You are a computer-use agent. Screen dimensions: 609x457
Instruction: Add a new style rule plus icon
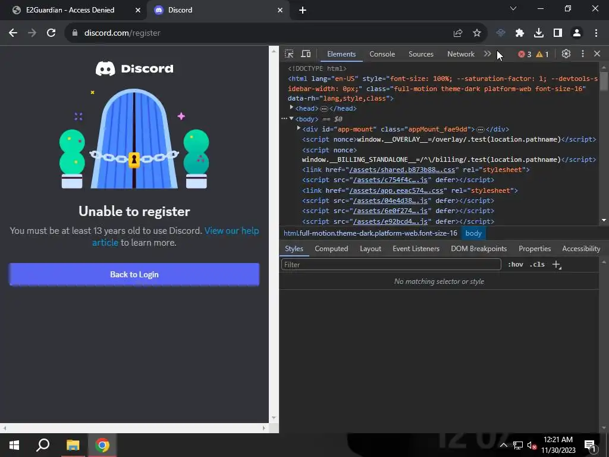click(557, 265)
